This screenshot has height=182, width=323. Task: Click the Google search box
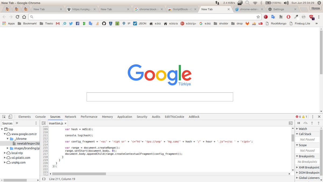tap(160, 97)
